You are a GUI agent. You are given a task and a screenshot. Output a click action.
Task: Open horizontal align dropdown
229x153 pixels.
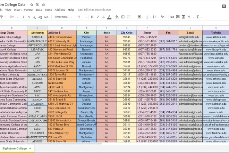141,17
